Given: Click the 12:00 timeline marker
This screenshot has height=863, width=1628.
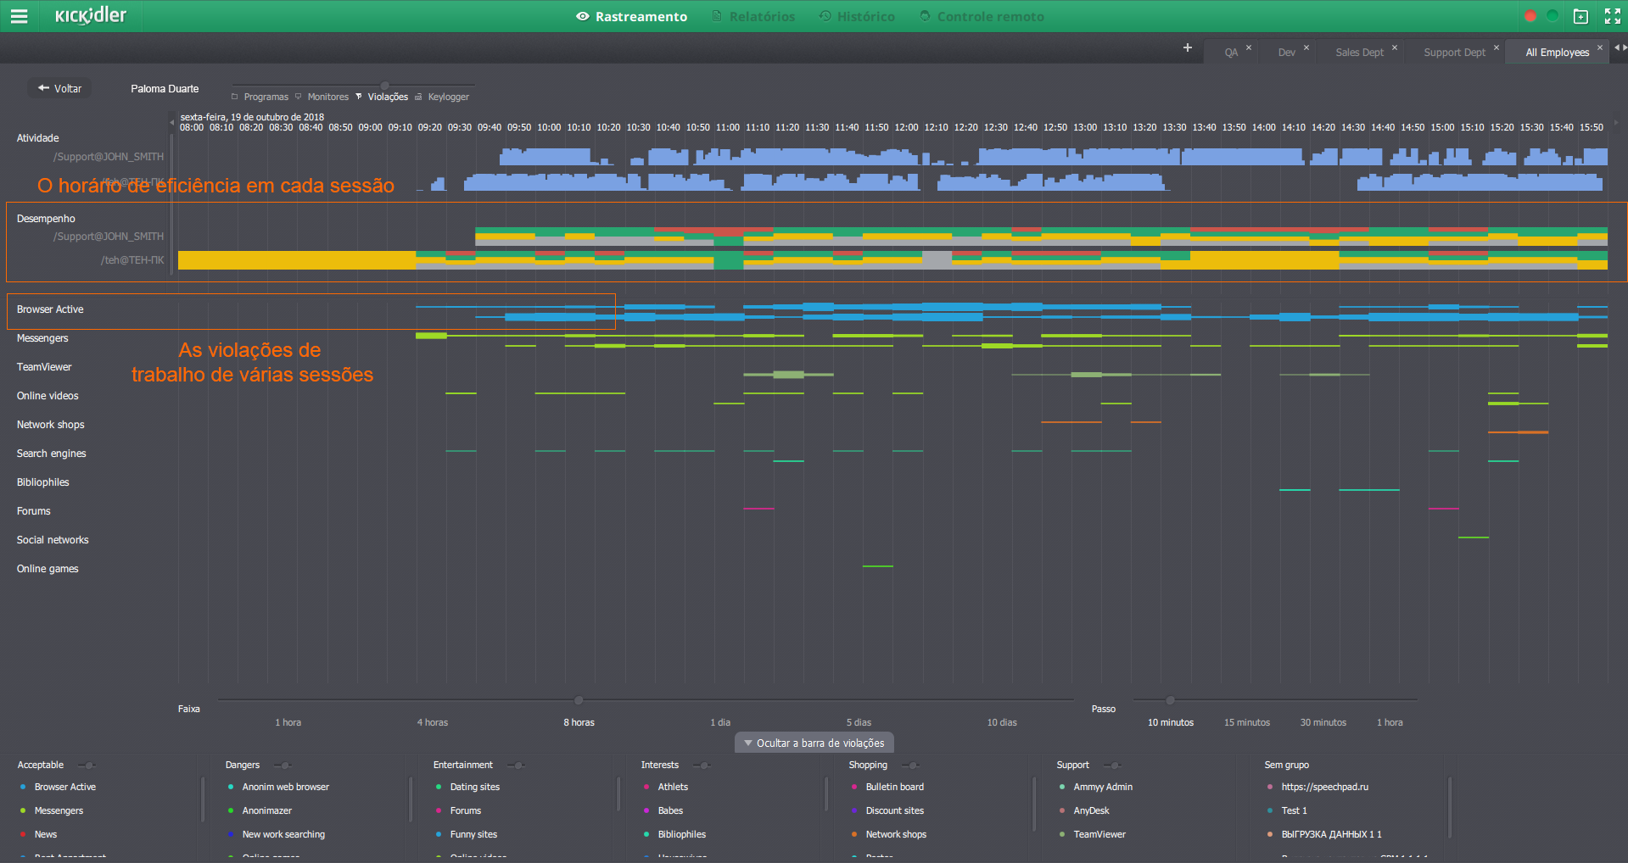Looking at the screenshot, I should [x=906, y=127].
